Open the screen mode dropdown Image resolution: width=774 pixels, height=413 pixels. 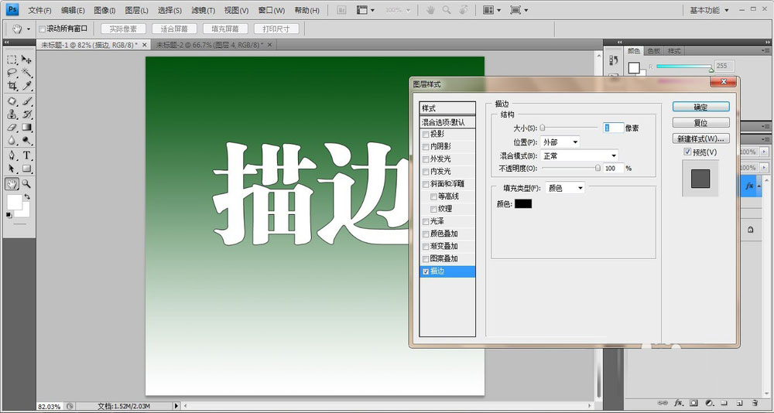(519, 10)
